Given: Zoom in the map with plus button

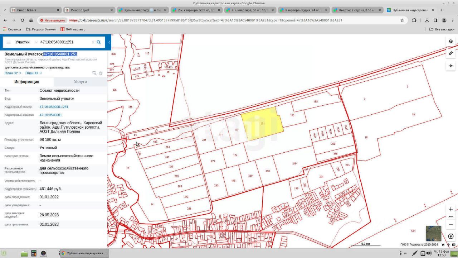Looking at the screenshot, I should point(450,209).
